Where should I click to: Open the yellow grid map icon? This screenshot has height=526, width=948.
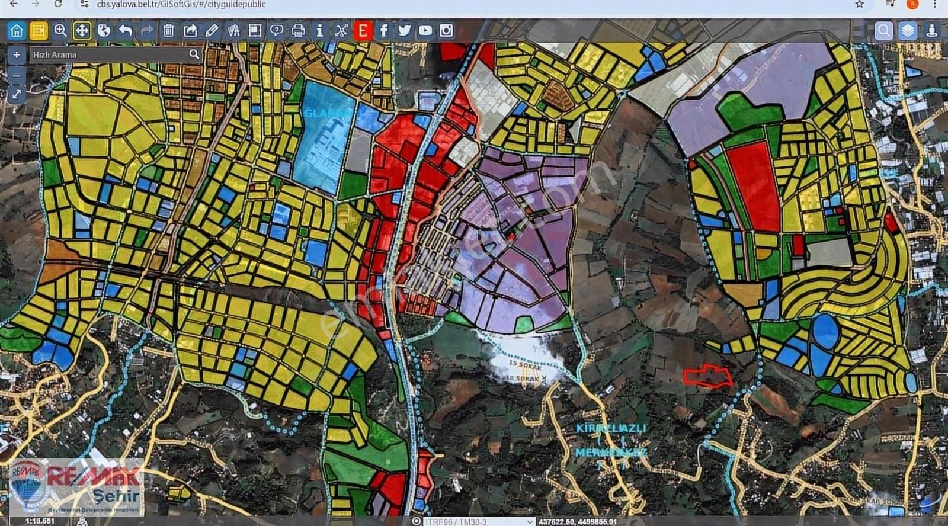pos(39,31)
